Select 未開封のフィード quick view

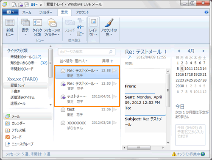22,69
